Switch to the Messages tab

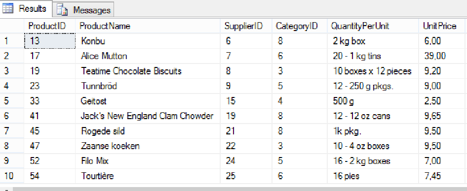click(83, 10)
